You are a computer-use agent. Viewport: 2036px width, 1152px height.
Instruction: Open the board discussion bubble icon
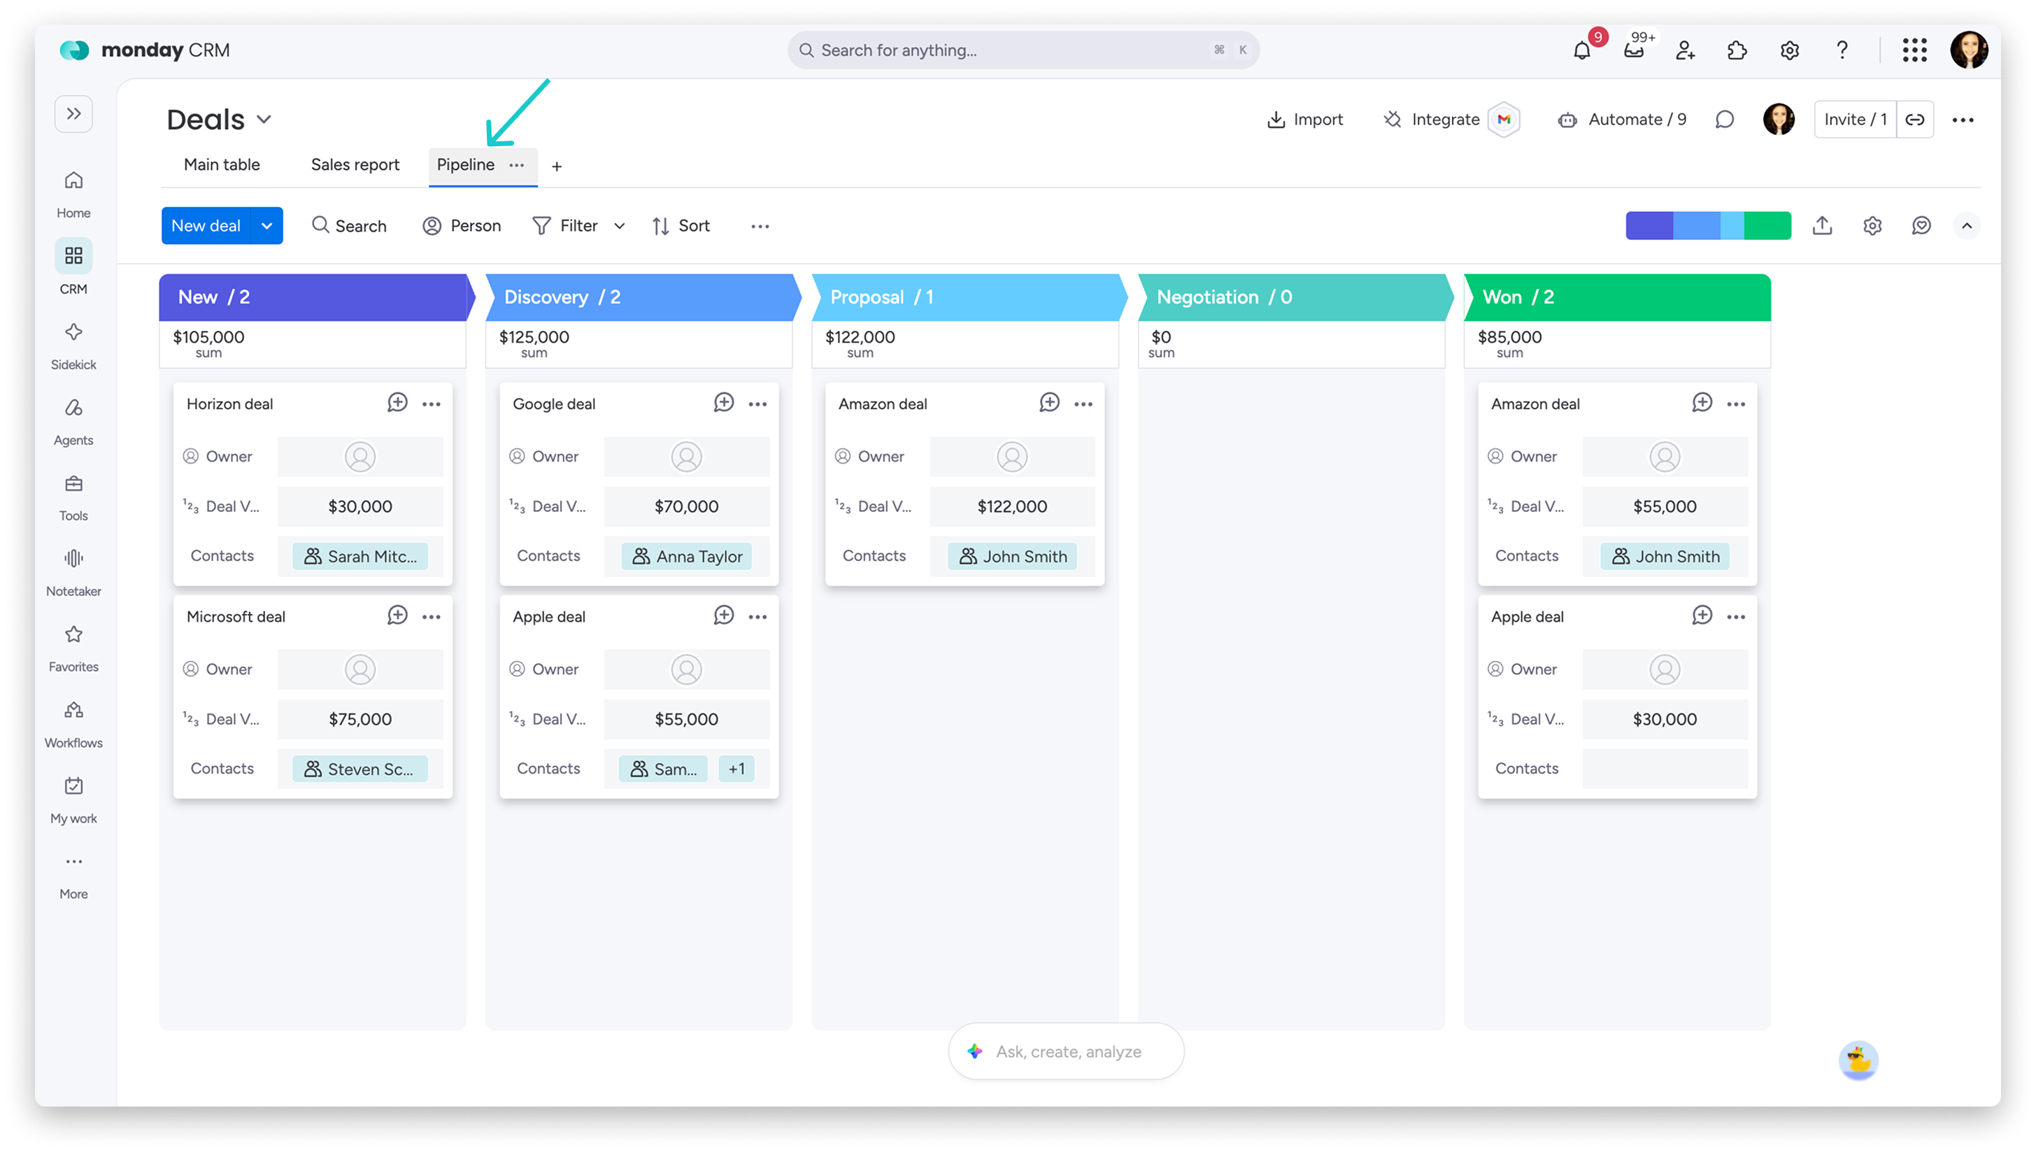pyautogui.click(x=1724, y=120)
